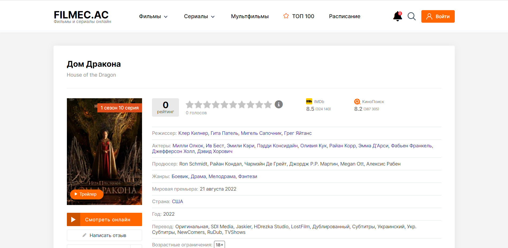Rate with the third star
508x248 pixels.
[x=207, y=105]
